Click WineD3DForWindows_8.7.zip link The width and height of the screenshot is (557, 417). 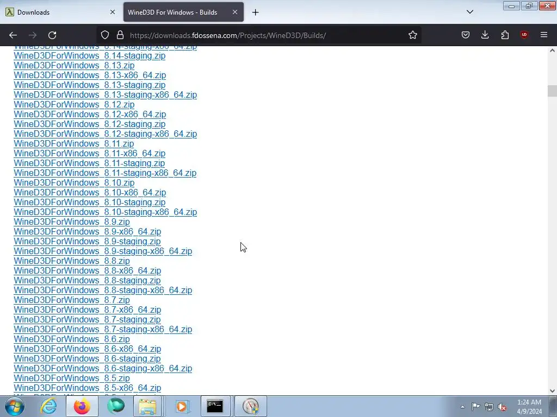[x=72, y=300]
